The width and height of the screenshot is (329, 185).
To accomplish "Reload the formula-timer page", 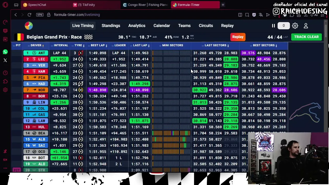I will [x=30, y=15].
